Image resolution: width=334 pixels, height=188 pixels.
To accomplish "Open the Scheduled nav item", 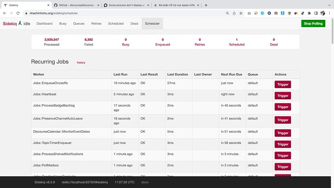I will 116,24.
